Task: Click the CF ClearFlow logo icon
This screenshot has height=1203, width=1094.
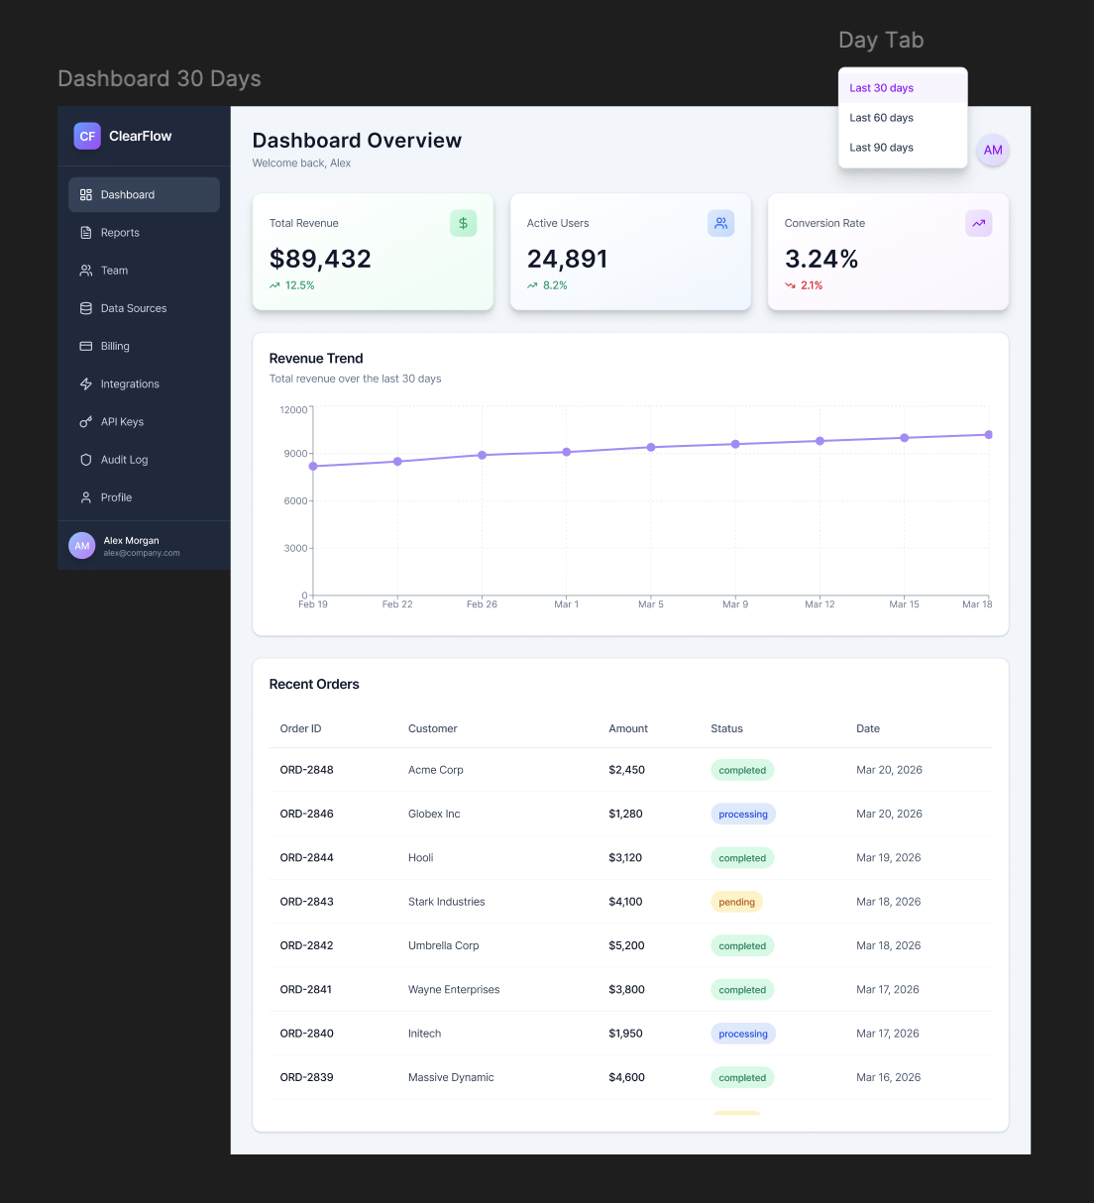Action: (87, 136)
